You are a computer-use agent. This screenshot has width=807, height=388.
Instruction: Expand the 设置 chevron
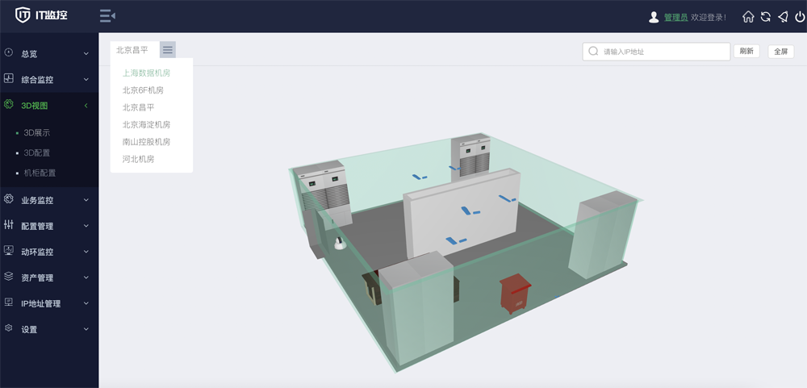pos(86,329)
